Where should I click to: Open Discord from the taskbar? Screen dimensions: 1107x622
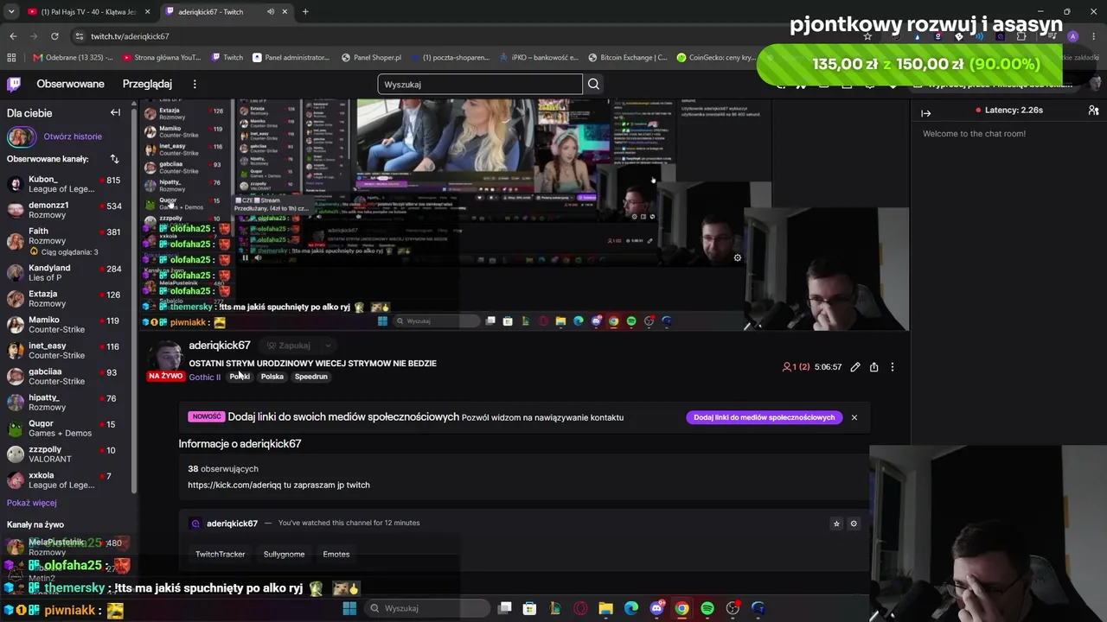(x=656, y=608)
